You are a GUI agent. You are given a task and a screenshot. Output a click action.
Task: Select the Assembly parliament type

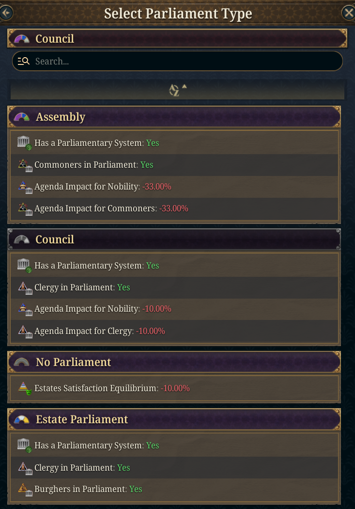point(174,116)
